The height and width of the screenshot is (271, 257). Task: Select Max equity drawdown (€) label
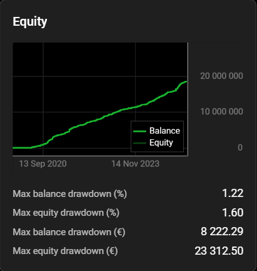[65, 251]
